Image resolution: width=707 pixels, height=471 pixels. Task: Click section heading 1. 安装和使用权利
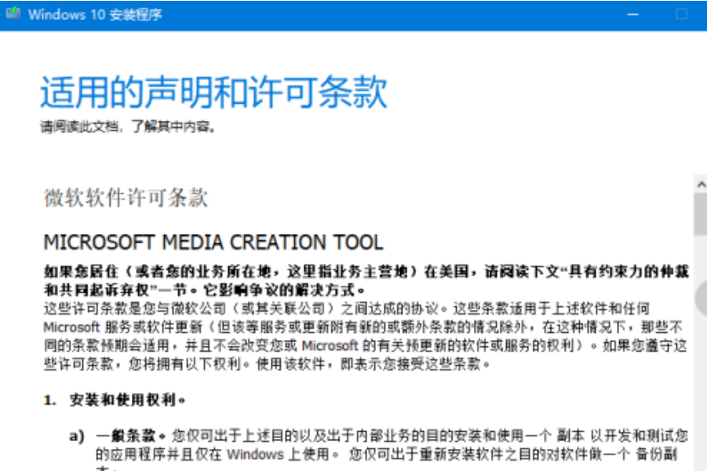115,400
